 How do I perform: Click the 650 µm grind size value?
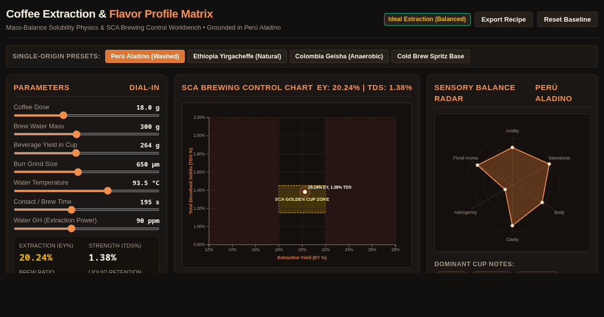(x=148, y=164)
